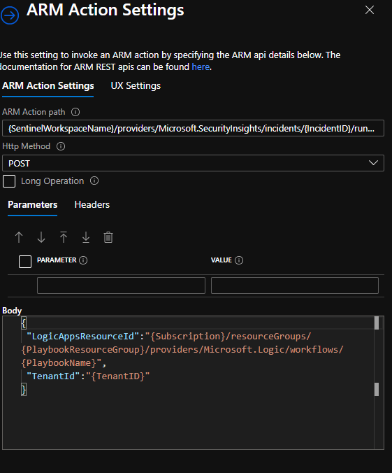This screenshot has width=392, height=473.
Task: Open the ARM REST apis 'here' link
Action: [x=201, y=66]
